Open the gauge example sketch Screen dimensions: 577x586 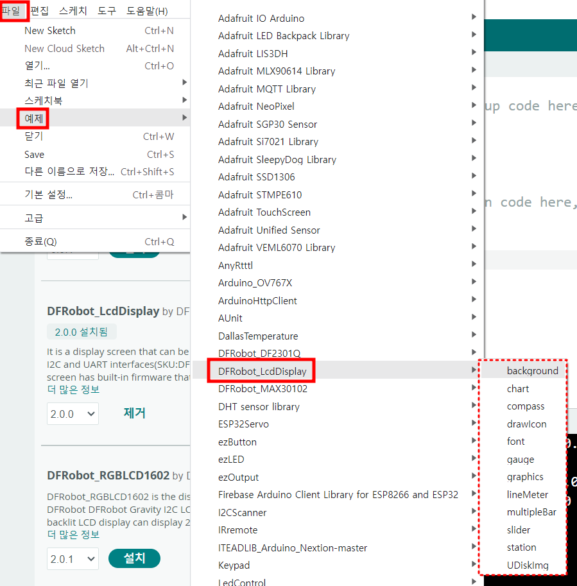pos(523,460)
